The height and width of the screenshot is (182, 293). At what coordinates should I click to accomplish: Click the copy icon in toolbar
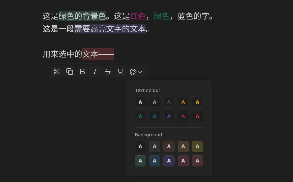click(x=70, y=71)
